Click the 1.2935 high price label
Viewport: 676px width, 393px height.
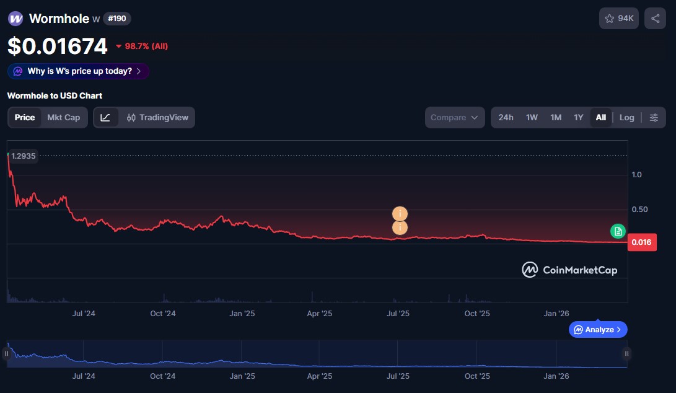24,156
